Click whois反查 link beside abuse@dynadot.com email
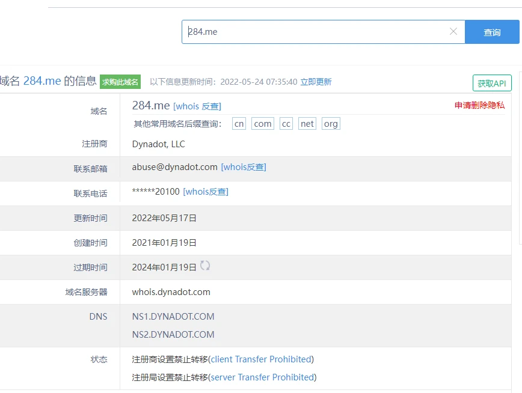The image size is (522, 393). coord(244,167)
